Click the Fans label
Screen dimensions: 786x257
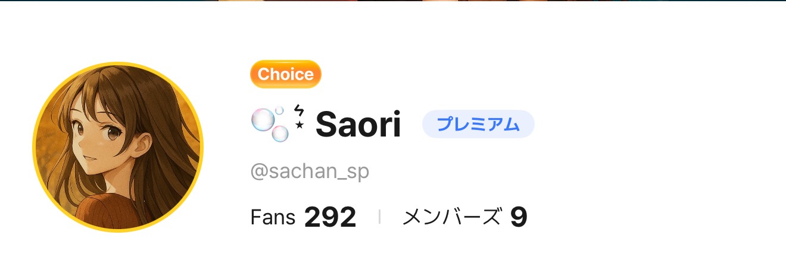pos(273,218)
